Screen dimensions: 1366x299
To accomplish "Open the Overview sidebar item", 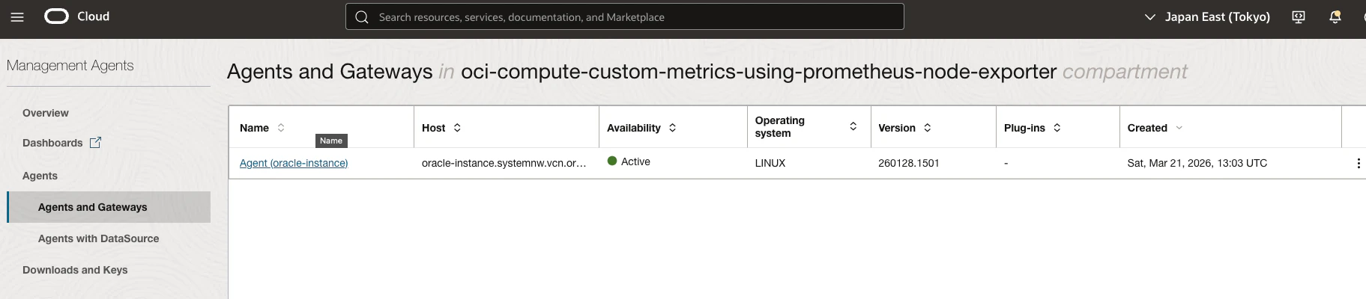I will click(46, 113).
